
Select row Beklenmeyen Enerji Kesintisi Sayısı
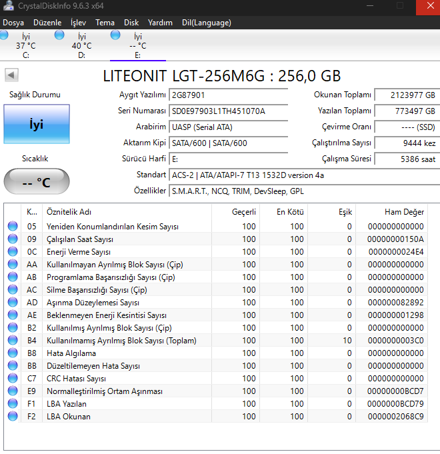pos(215,315)
